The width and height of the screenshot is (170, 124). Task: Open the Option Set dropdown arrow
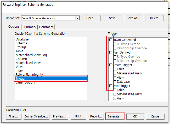click(x=77, y=18)
